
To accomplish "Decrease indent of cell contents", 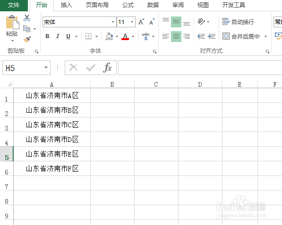I will click(201, 36).
